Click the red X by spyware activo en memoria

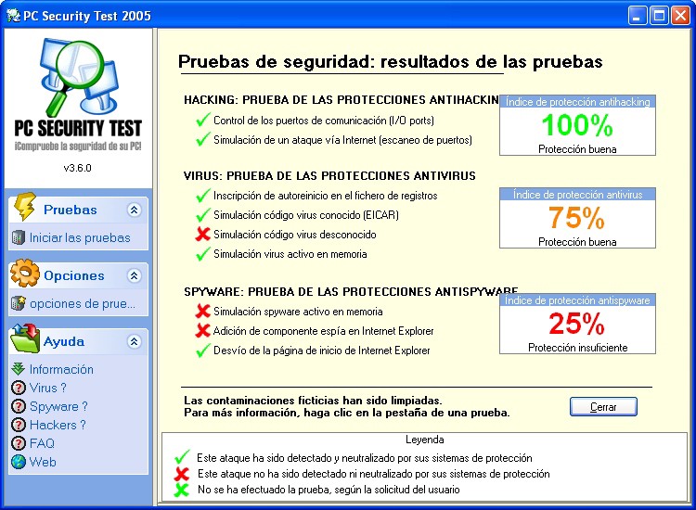(202, 311)
